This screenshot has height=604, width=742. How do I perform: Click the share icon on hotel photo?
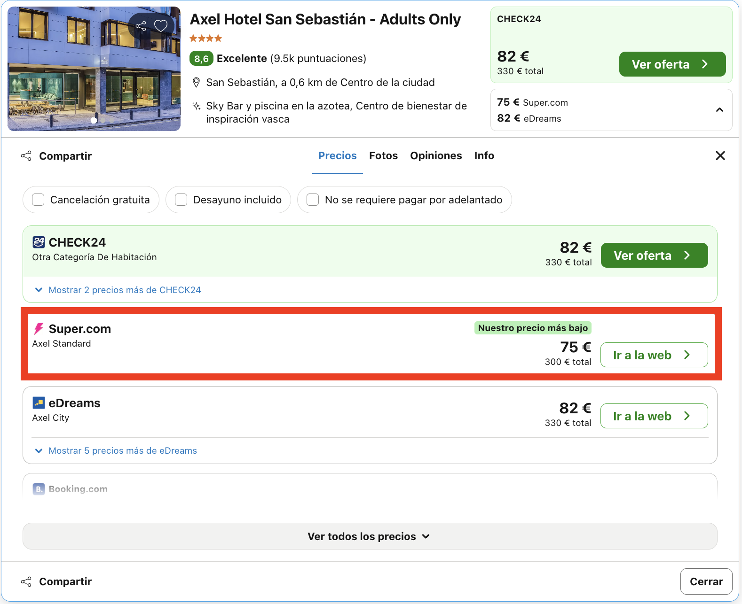pos(141,26)
